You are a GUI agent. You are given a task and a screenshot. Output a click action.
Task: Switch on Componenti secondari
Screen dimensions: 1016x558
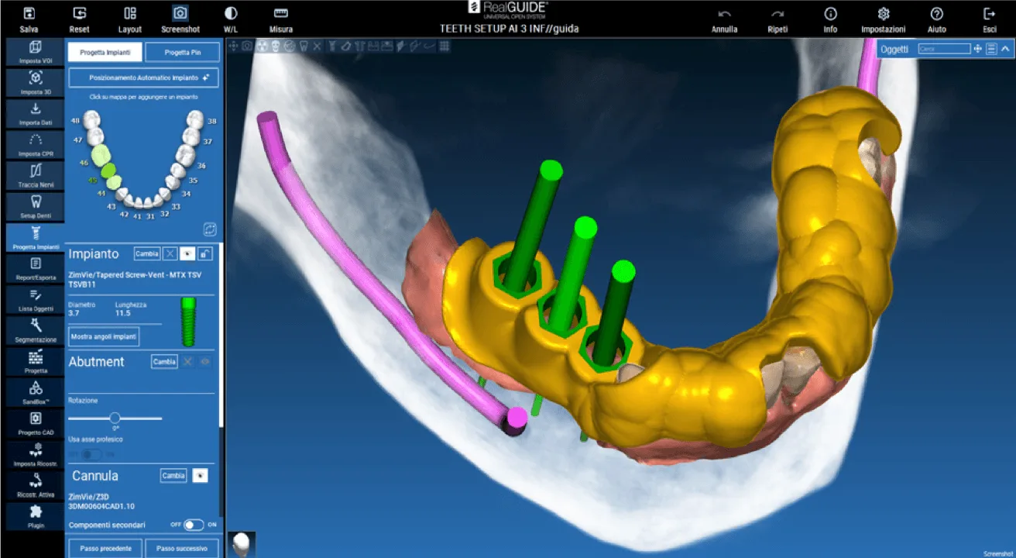coord(193,525)
